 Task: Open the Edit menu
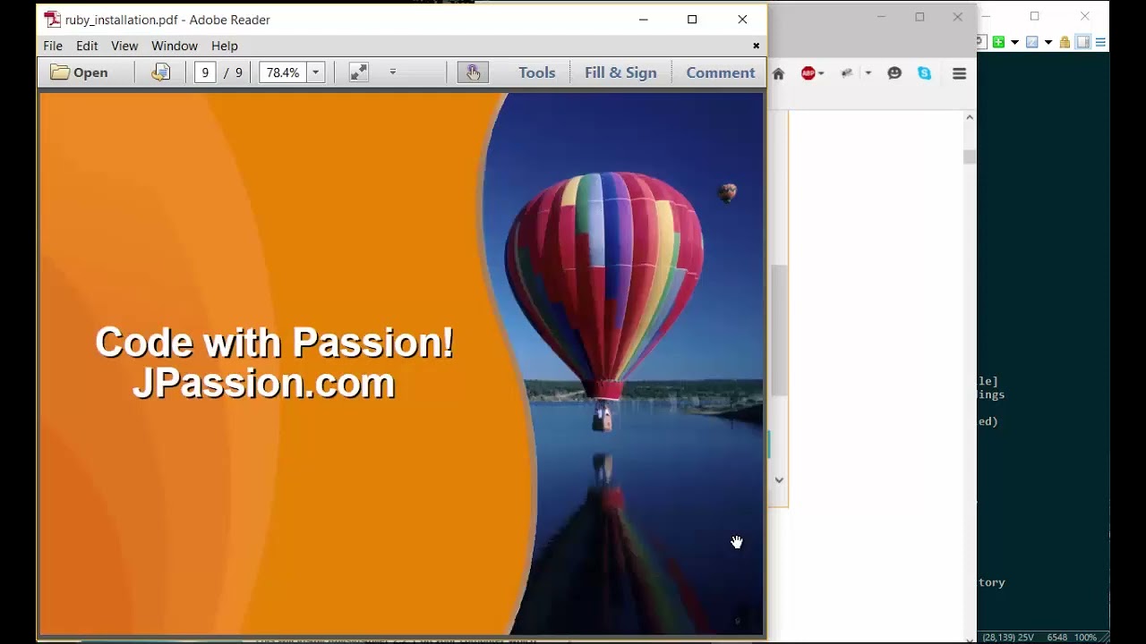point(87,46)
